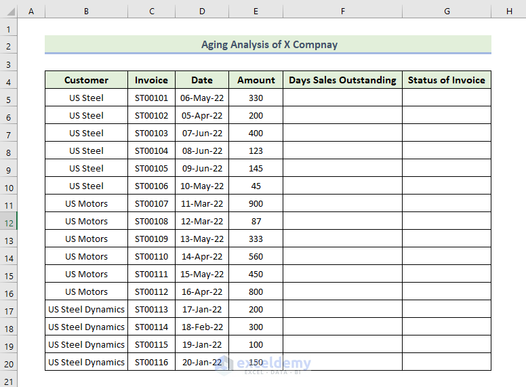Select column D header
Screen dimensions: 526x387
(x=202, y=12)
